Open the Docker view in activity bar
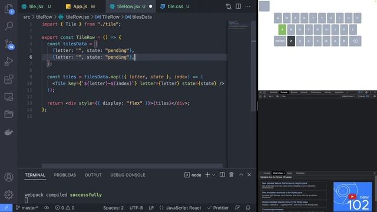The height and width of the screenshot is (212, 377). tap(9, 132)
